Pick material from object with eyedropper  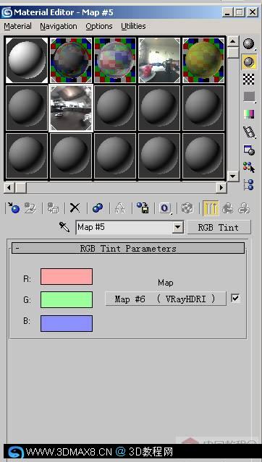click(64, 227)
